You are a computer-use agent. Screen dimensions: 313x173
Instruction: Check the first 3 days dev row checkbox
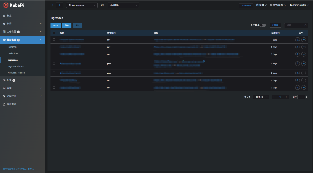pyautogui.click(x=54, y=80)
